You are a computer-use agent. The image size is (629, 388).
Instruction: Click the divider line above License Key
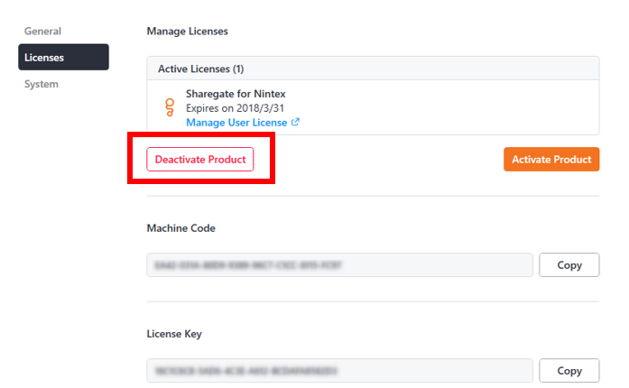point(373,301)
